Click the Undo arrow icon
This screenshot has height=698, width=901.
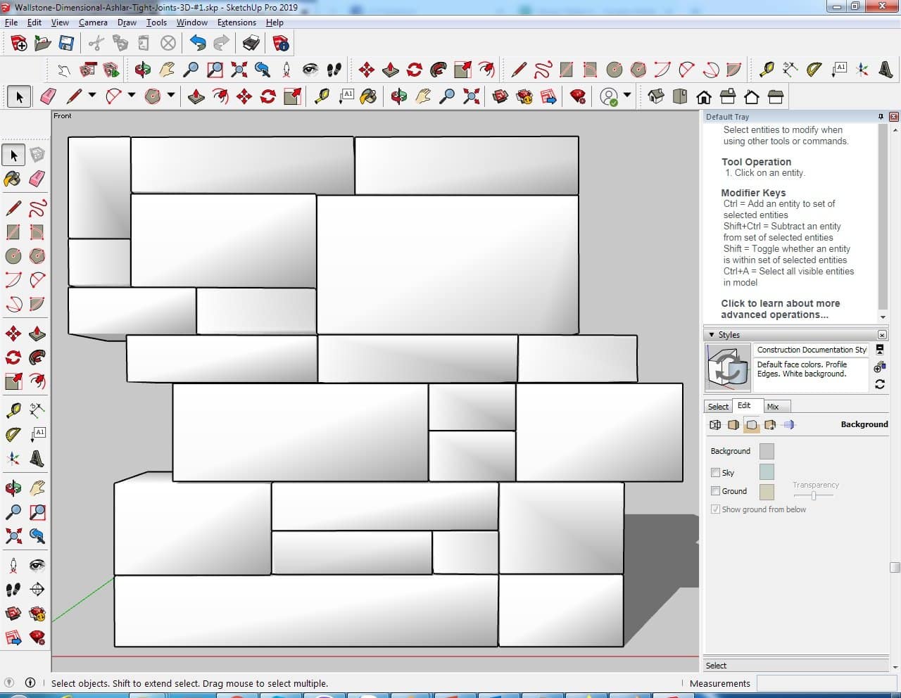(198, 44)
